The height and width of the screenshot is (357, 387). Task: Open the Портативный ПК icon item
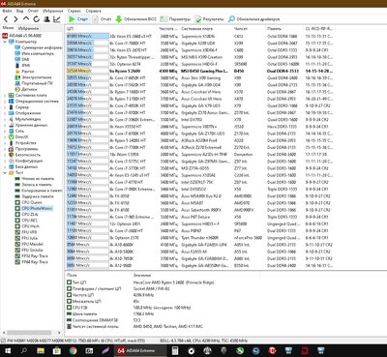point(17,83)
